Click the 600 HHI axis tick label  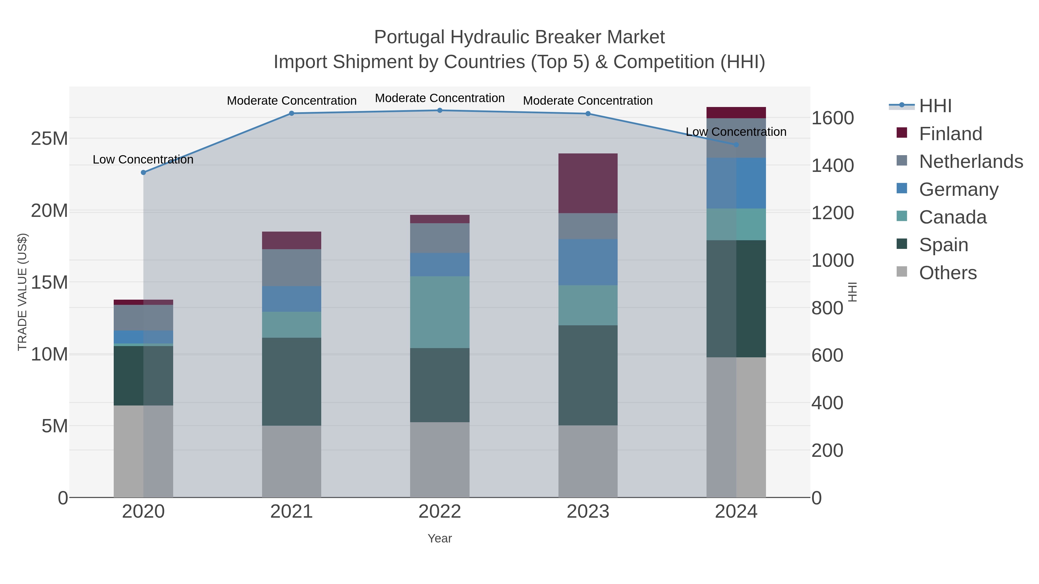tap(828, 356)
